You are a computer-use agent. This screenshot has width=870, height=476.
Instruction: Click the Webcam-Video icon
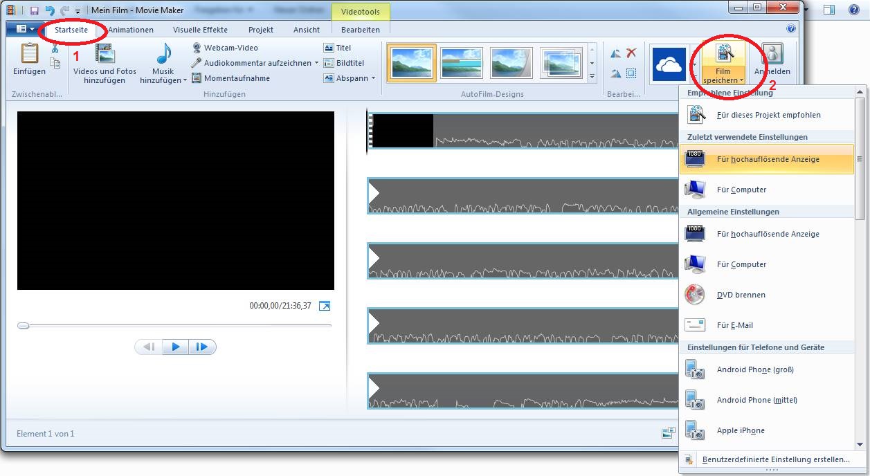point(197,48)
